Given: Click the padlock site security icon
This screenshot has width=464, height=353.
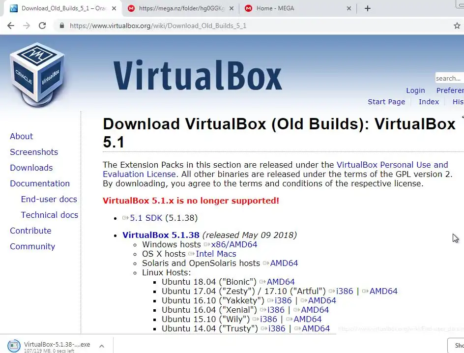Looking at the screenshot, I should (x=62, y=26).
